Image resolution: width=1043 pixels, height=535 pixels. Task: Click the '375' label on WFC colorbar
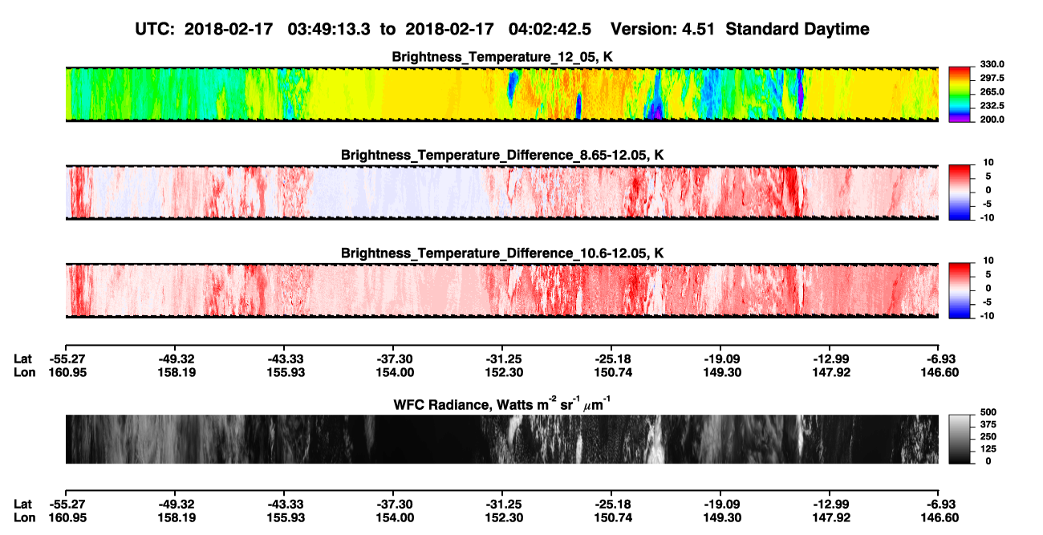987,424
